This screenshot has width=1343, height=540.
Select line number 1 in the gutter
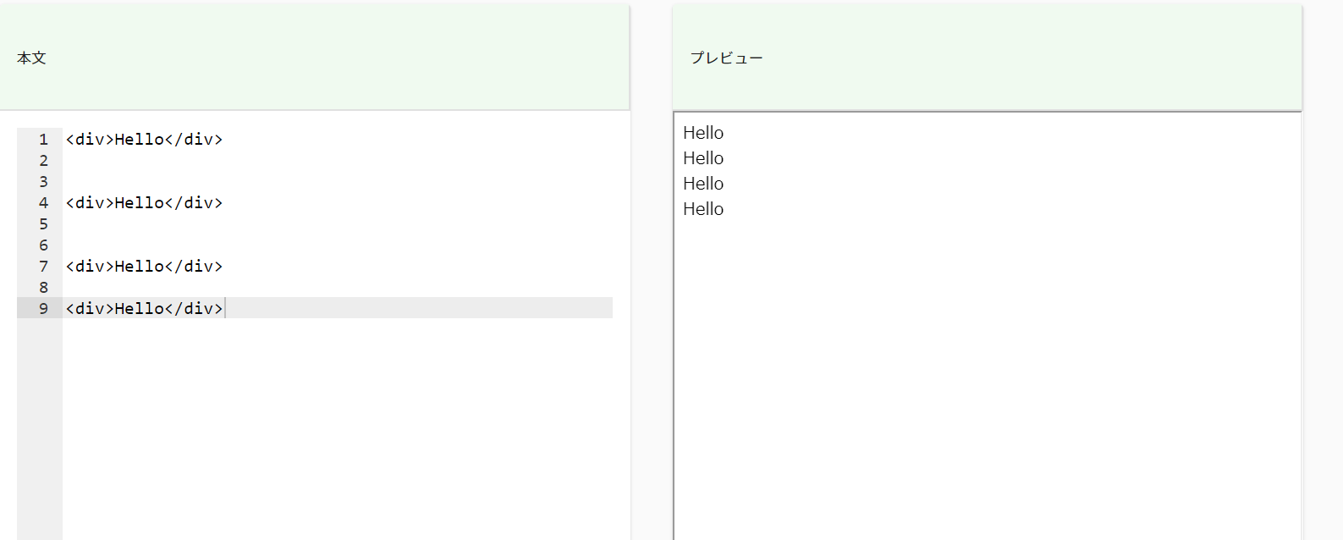[x=43, y=139]
